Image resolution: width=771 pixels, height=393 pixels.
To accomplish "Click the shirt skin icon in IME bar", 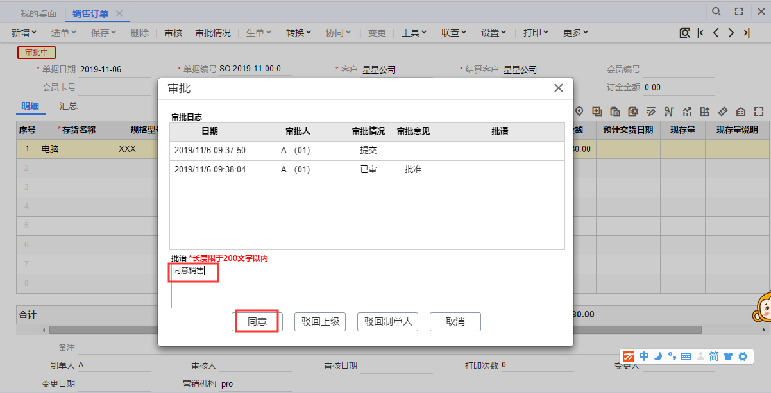I will click(728, 356).
